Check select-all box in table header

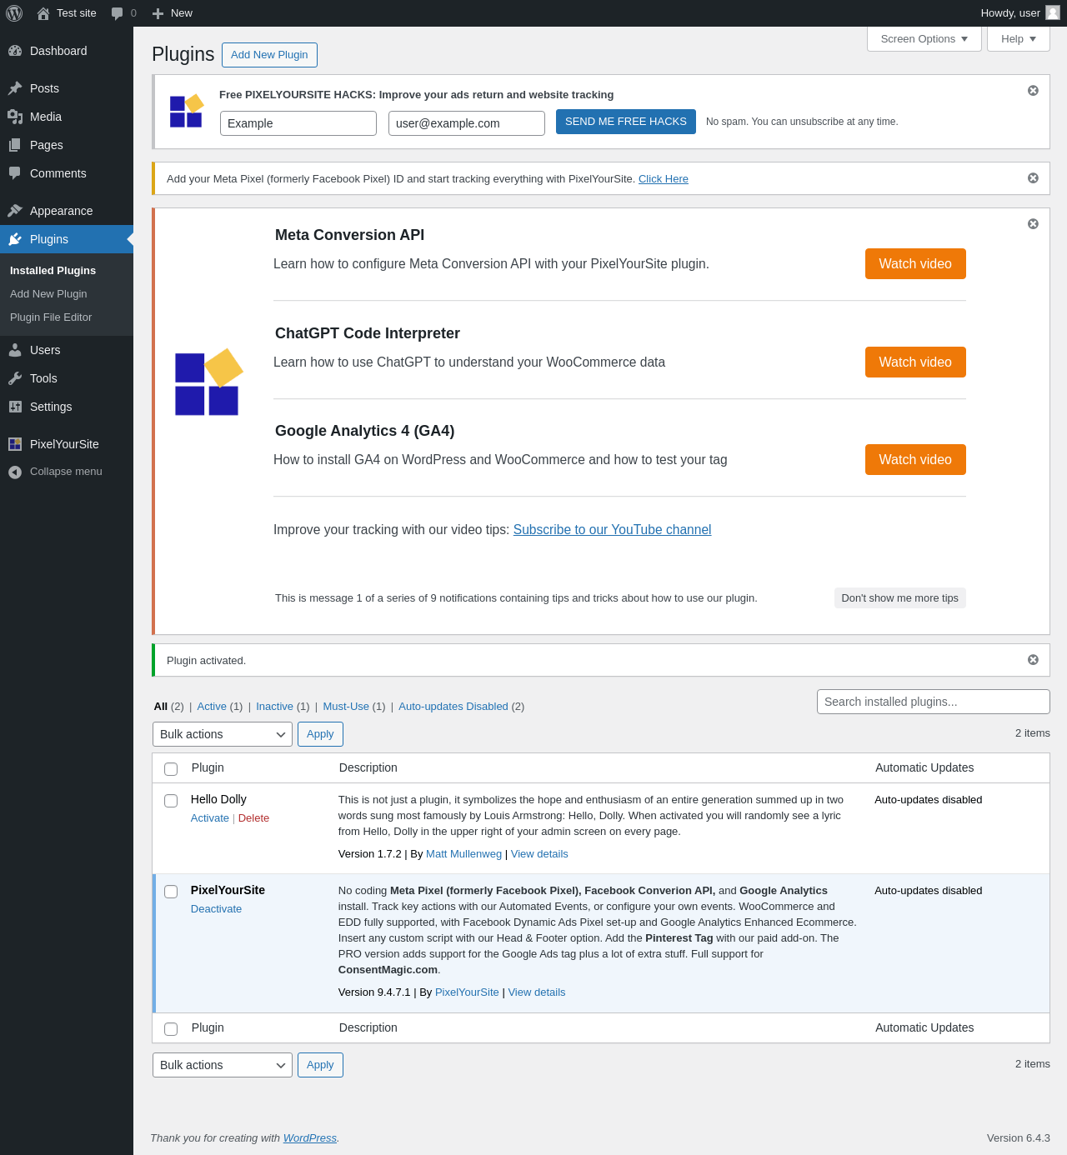[171, 768]
